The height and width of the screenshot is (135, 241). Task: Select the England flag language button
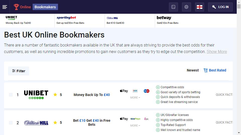pos(200,7)
